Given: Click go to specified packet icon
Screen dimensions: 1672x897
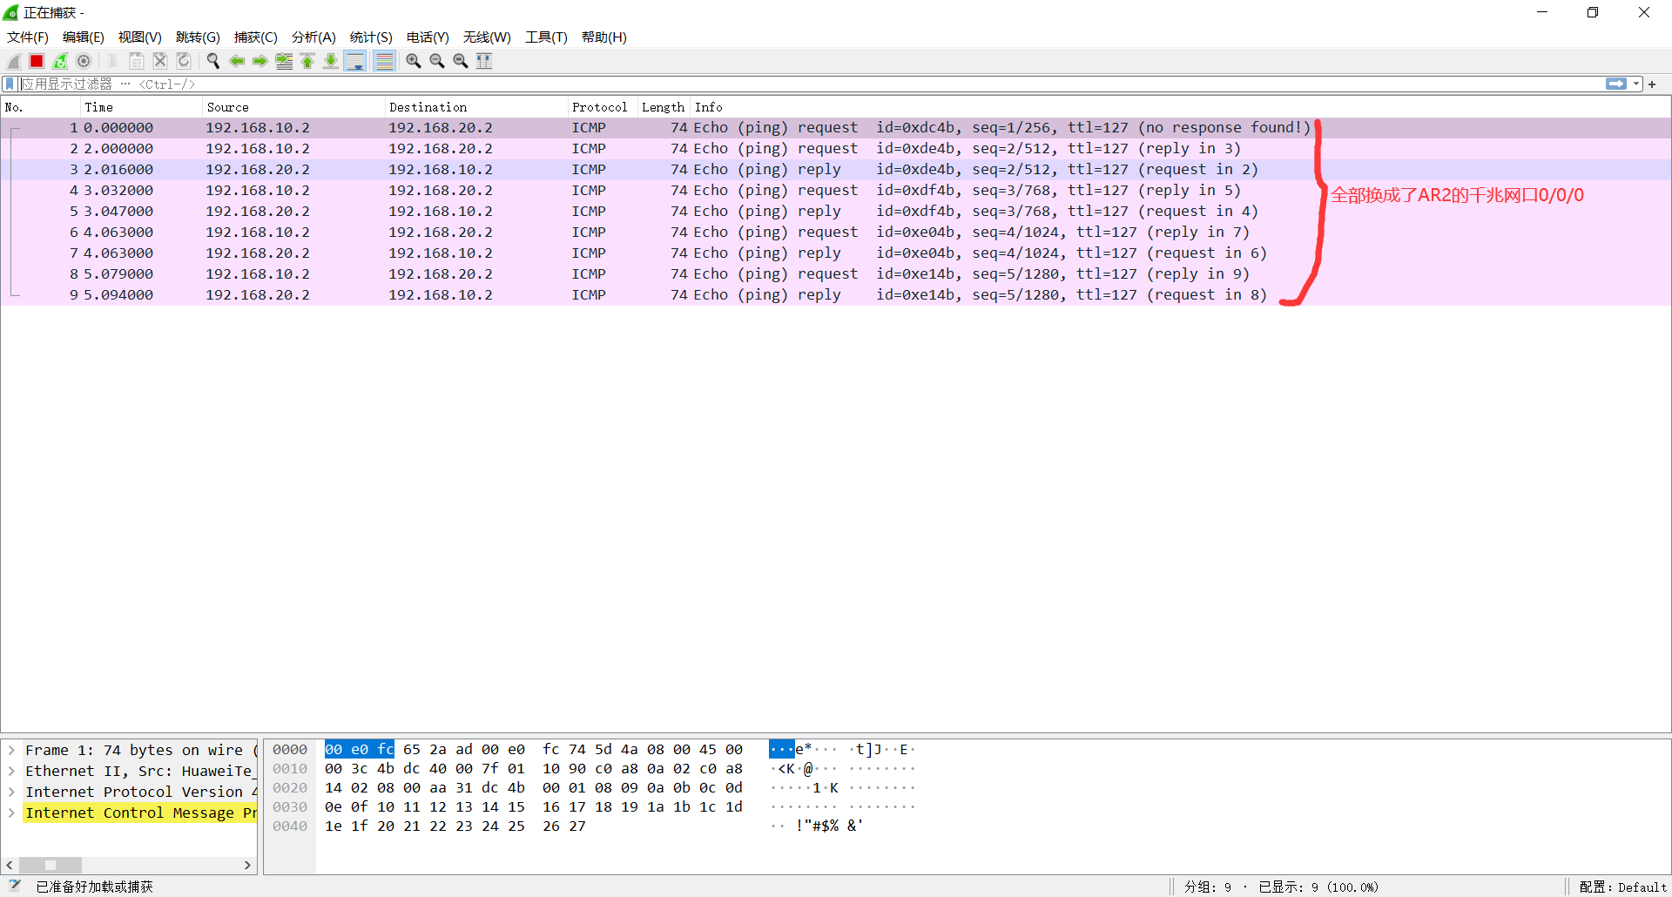Looking at the screenshot, I should click(x=284, y=61).
